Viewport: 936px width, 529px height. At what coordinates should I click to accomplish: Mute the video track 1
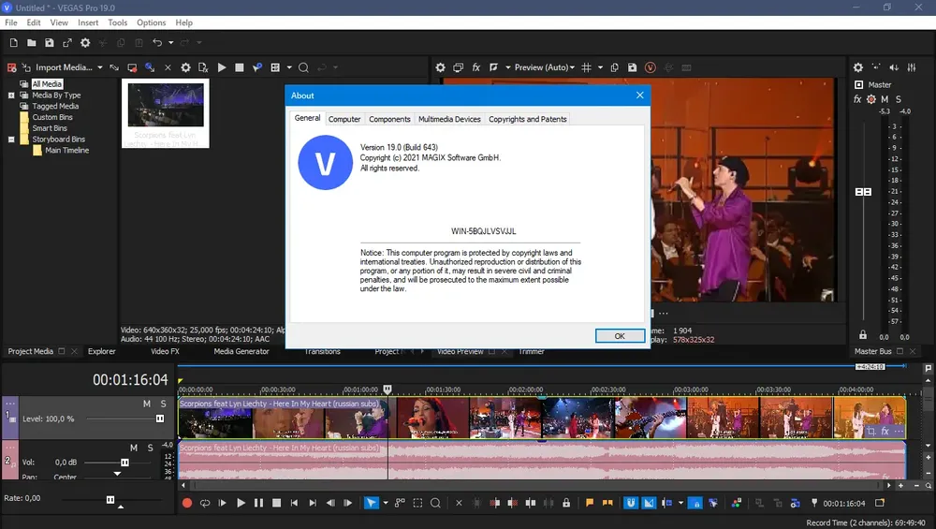click(146, 404)
